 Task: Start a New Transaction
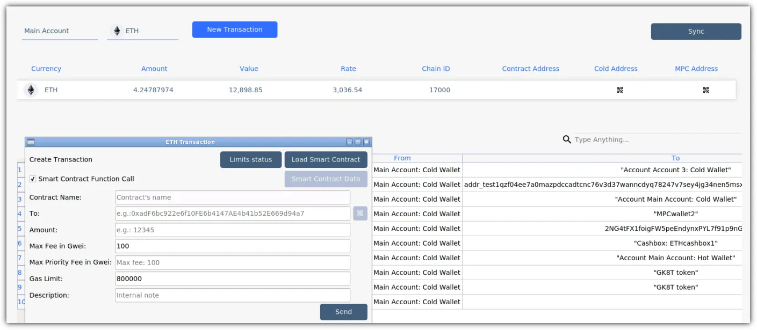pyautogui.click(x=235, y=30)
